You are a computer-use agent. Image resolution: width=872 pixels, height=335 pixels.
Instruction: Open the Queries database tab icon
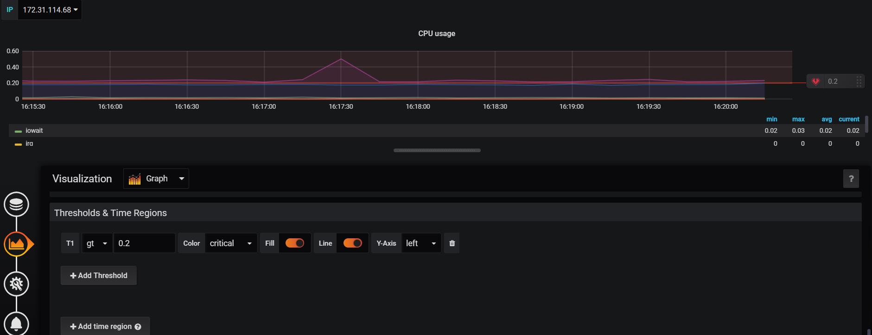pyautogui.click(x=16, y=204)
